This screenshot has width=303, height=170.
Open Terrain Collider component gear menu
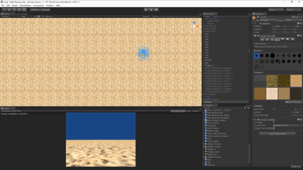(301, 119)
